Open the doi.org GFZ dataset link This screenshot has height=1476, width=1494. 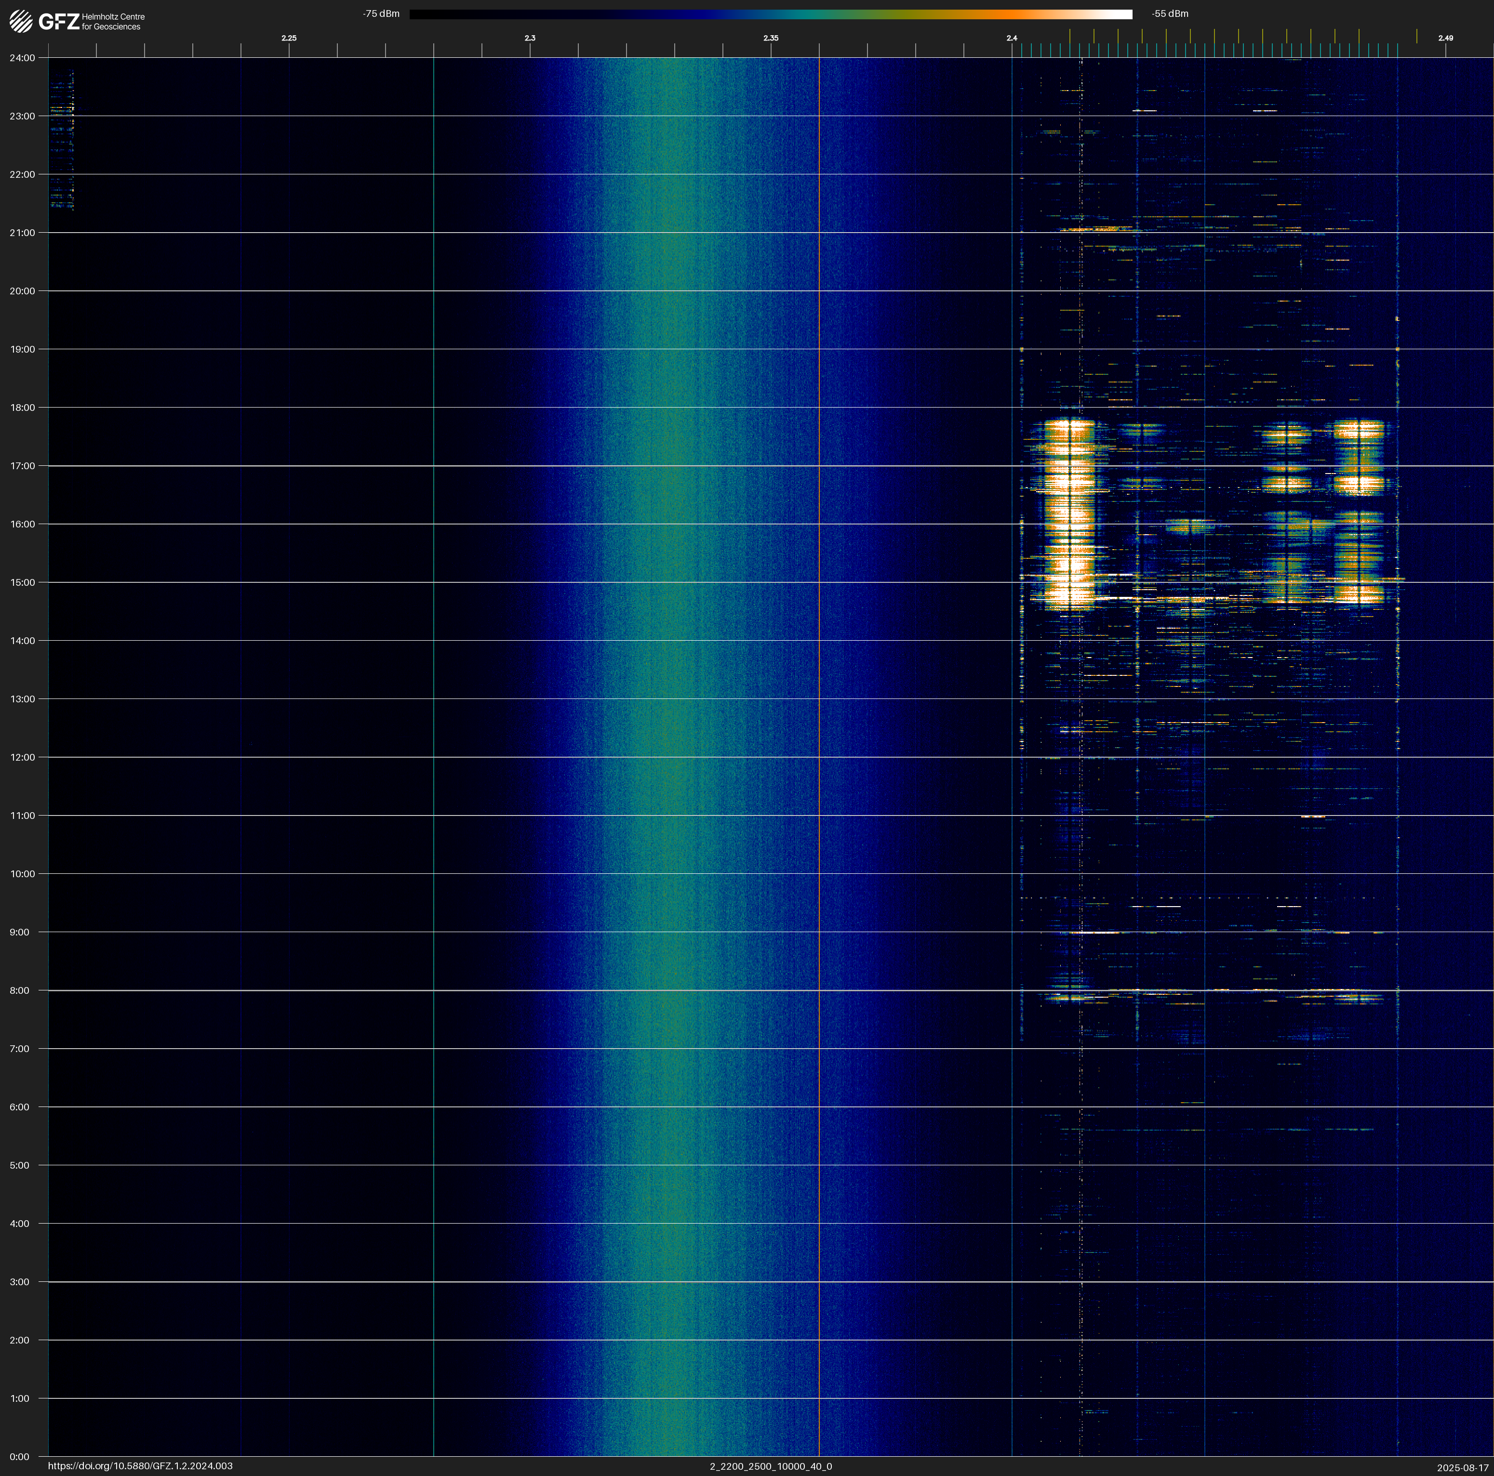coord(140,1466)
